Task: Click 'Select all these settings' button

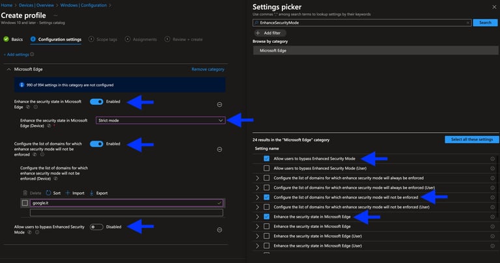Action: coord(471,139)
